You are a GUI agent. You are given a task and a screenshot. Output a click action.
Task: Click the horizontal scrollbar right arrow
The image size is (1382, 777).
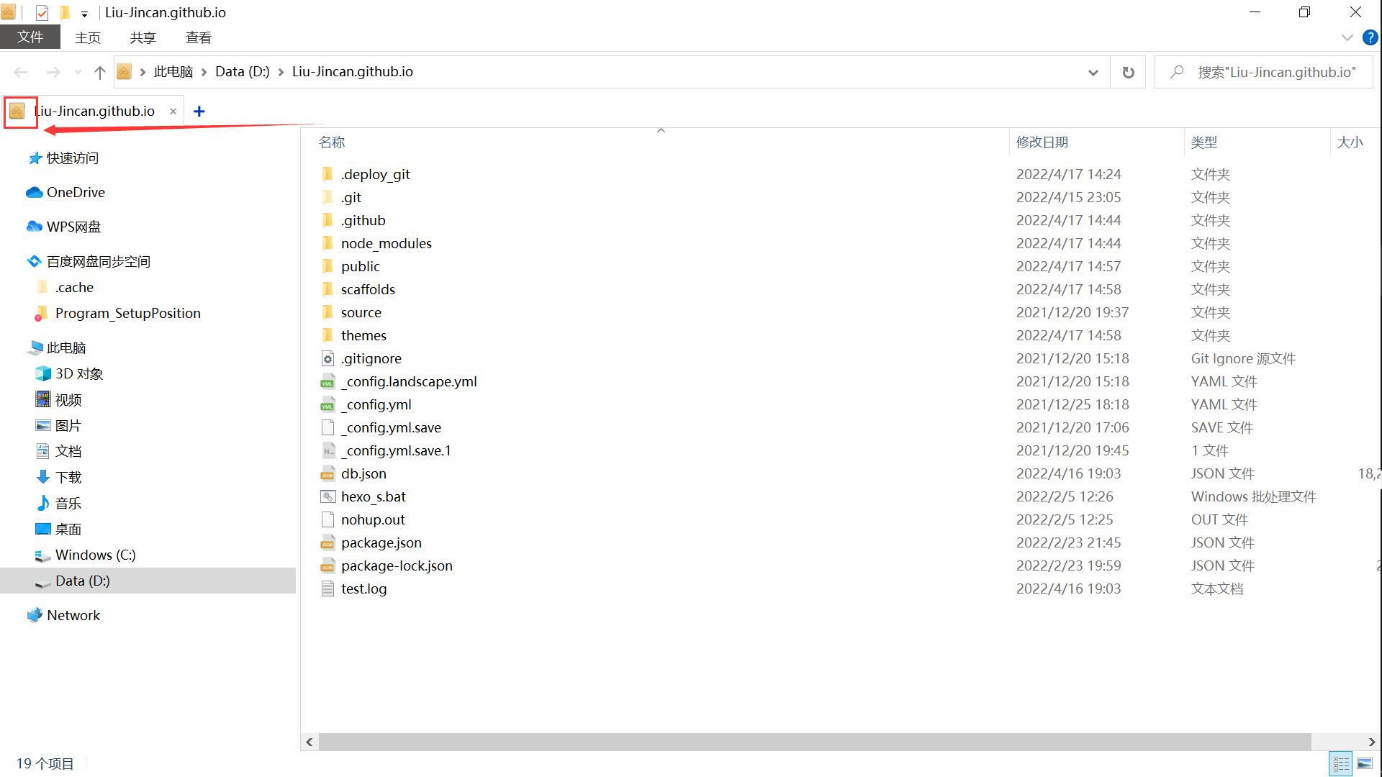[x=1371, y=742]
